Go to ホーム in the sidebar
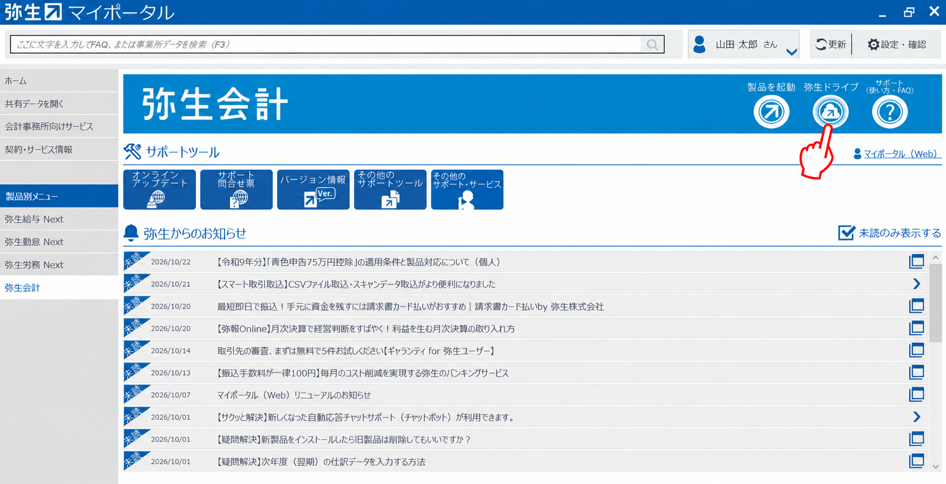The width and height of the screenshot is (946, 484). point(59,80)
